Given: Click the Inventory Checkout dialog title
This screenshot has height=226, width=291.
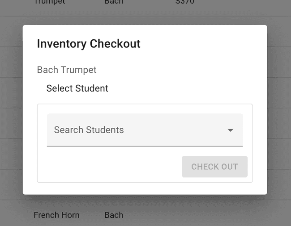Looking at the screenshot, I should click(x=89, y=44).
